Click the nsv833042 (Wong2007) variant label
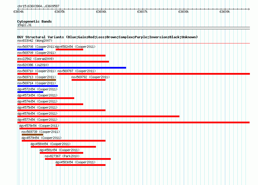The height and width of the screenshot is (185, 258). (35, 41)
